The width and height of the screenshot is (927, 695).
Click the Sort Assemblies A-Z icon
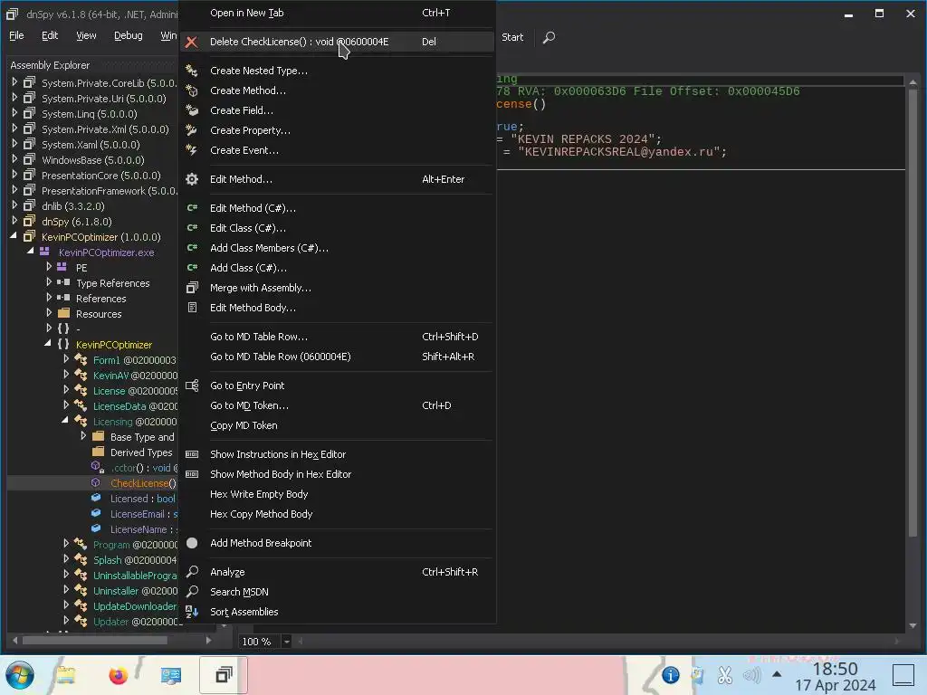192,612
